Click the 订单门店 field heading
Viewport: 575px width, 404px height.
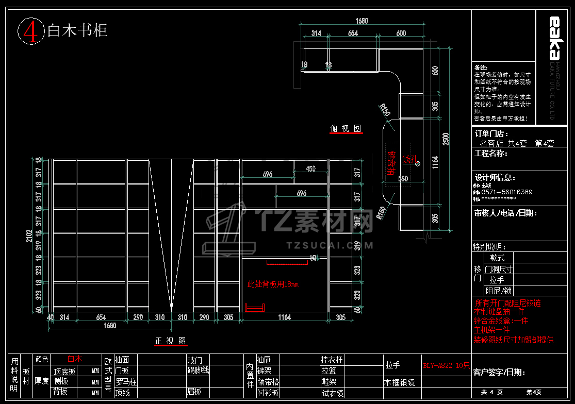pos(491,133)
